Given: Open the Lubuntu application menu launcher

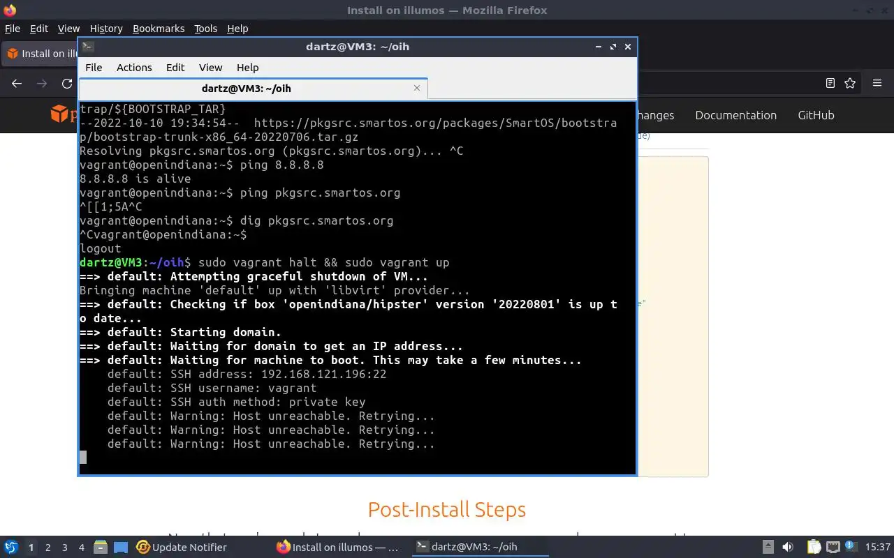Looking at the screenshot, I should [11, 548].
